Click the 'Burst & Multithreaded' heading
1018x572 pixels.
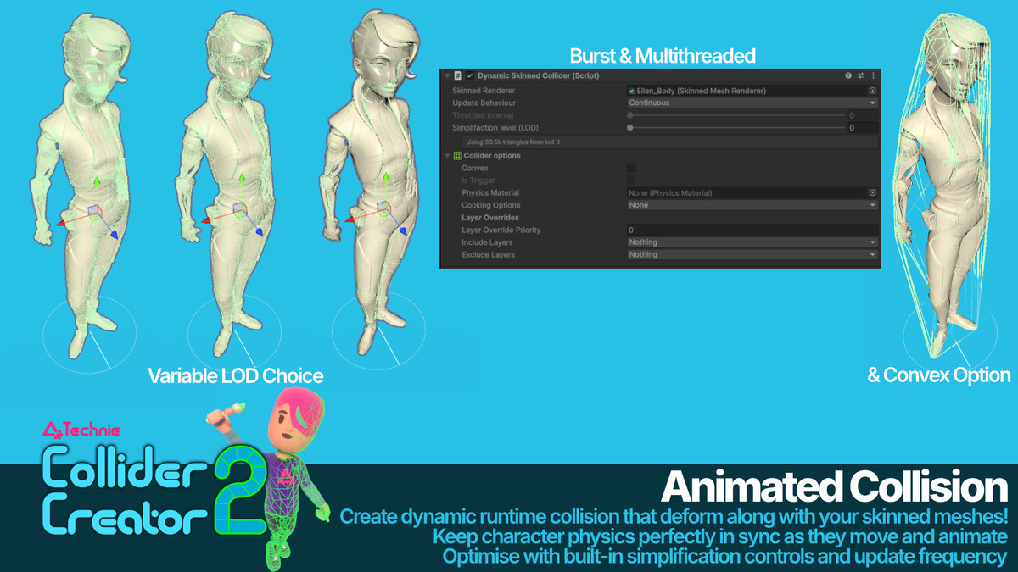(x=663, y=56)
